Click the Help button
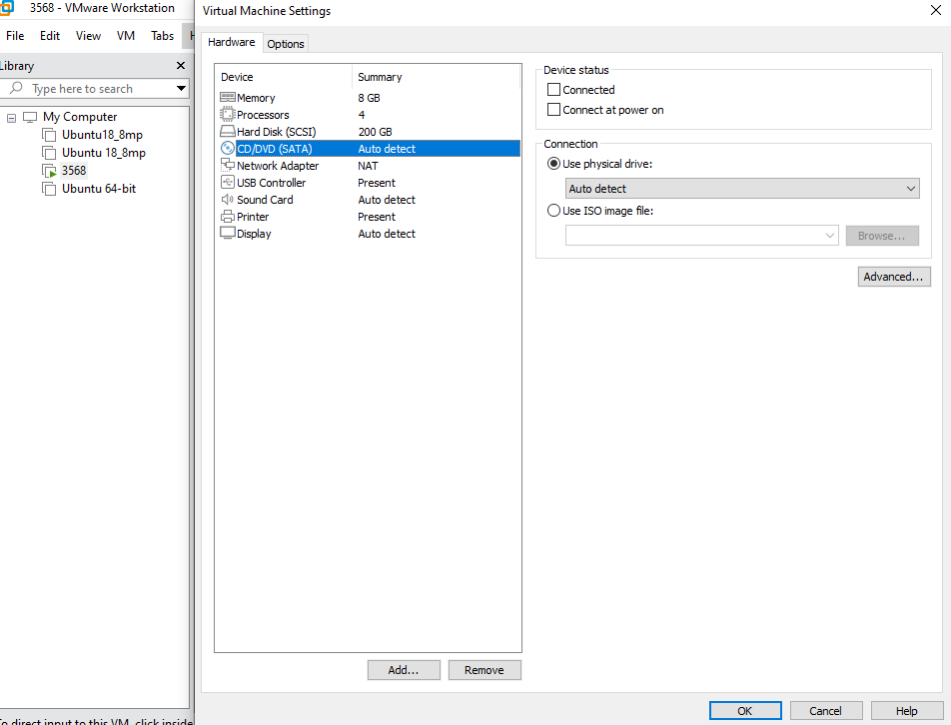 pyautogui.click(x=907, y=710)
